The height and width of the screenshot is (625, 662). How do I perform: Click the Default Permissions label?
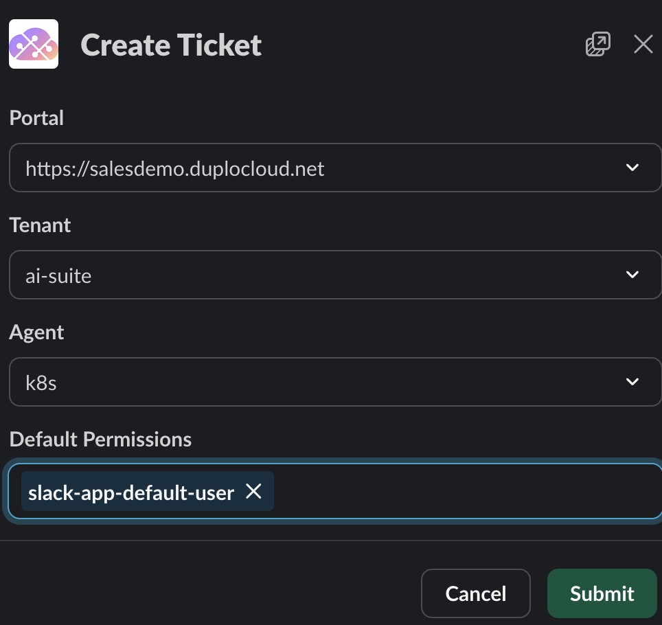pos(100,440)
